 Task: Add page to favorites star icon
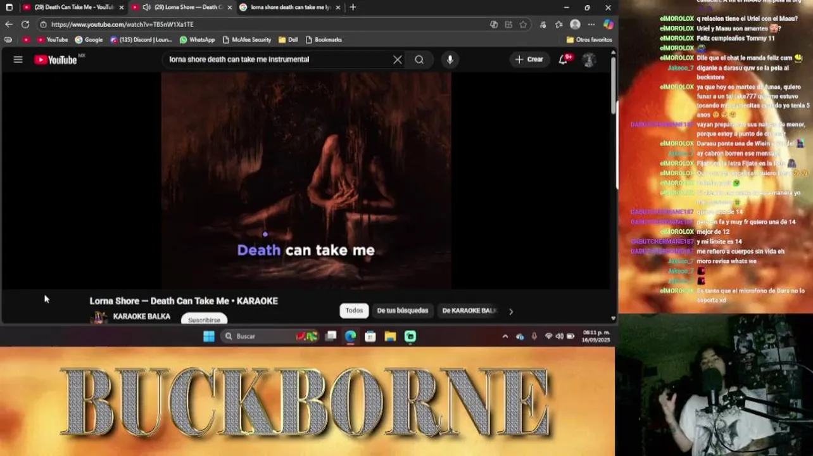click(x=523, y=25)
